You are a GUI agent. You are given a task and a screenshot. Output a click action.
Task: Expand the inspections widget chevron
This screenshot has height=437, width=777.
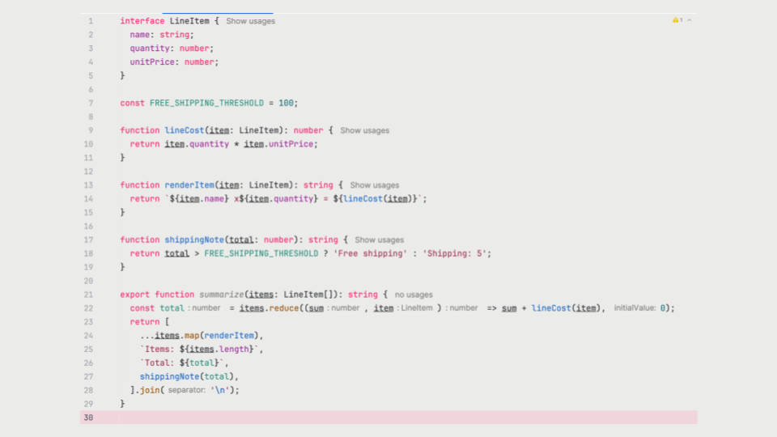coord(690,20)
